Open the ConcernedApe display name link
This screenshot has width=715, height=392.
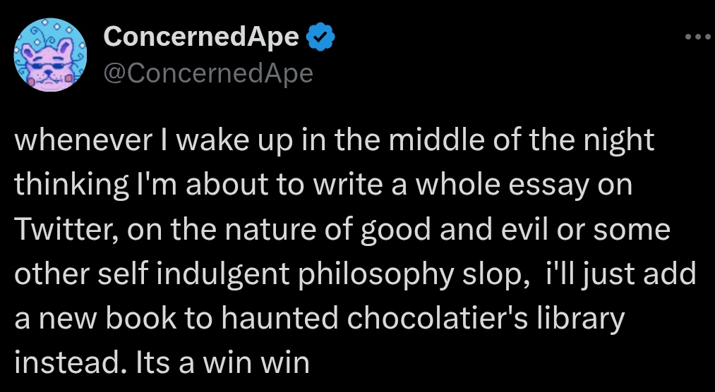click(x=201, y=38)
